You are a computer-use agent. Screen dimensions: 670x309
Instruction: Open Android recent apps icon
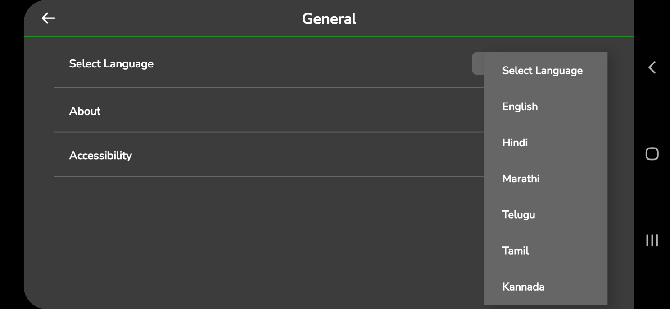pyautogui.click(x=652, y=240)
